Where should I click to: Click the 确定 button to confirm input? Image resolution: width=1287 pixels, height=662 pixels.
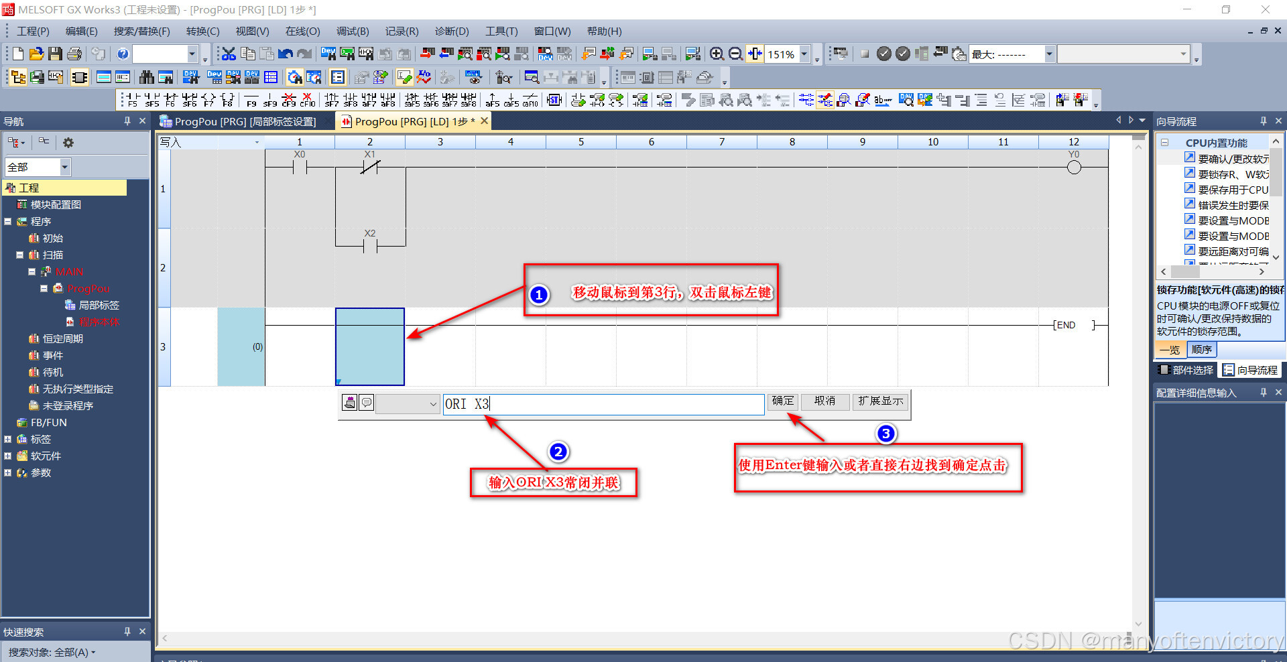[x=782, y=401]
